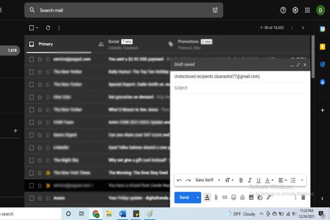Click the Subject field
The image size is (330, 220).
pos(238,88)
